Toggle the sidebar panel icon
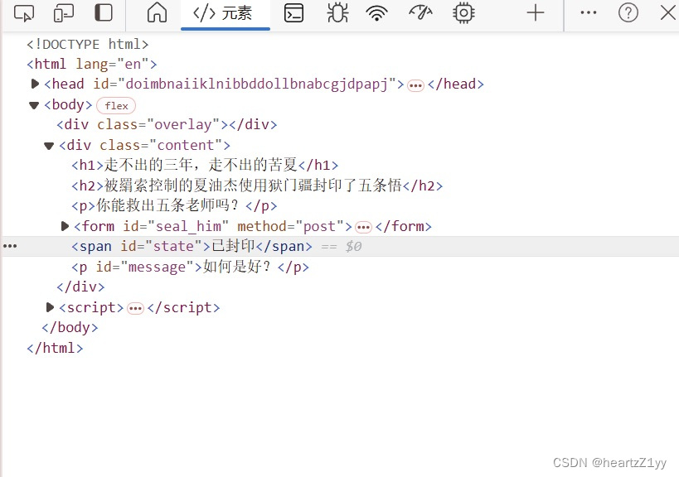 click(x=104, y=12)
